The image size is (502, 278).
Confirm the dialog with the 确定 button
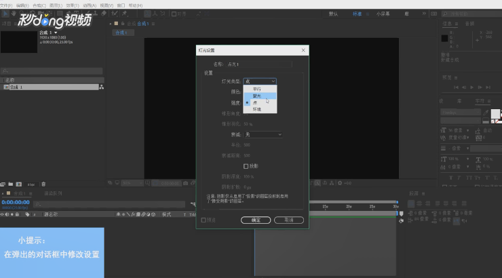256,220
